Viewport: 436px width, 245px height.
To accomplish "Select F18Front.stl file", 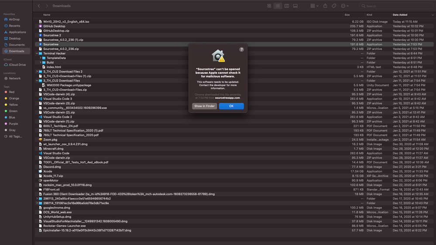I will click(x=51, y=190).
